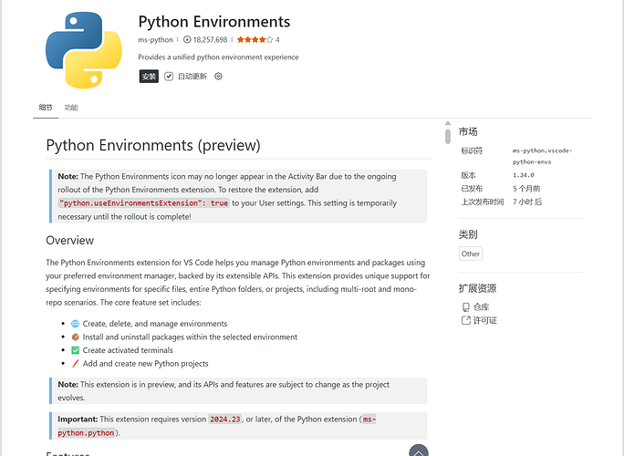Open the 许可证 license link
Image resolution: width=624 pixels, height=456 pixels.
484,320
